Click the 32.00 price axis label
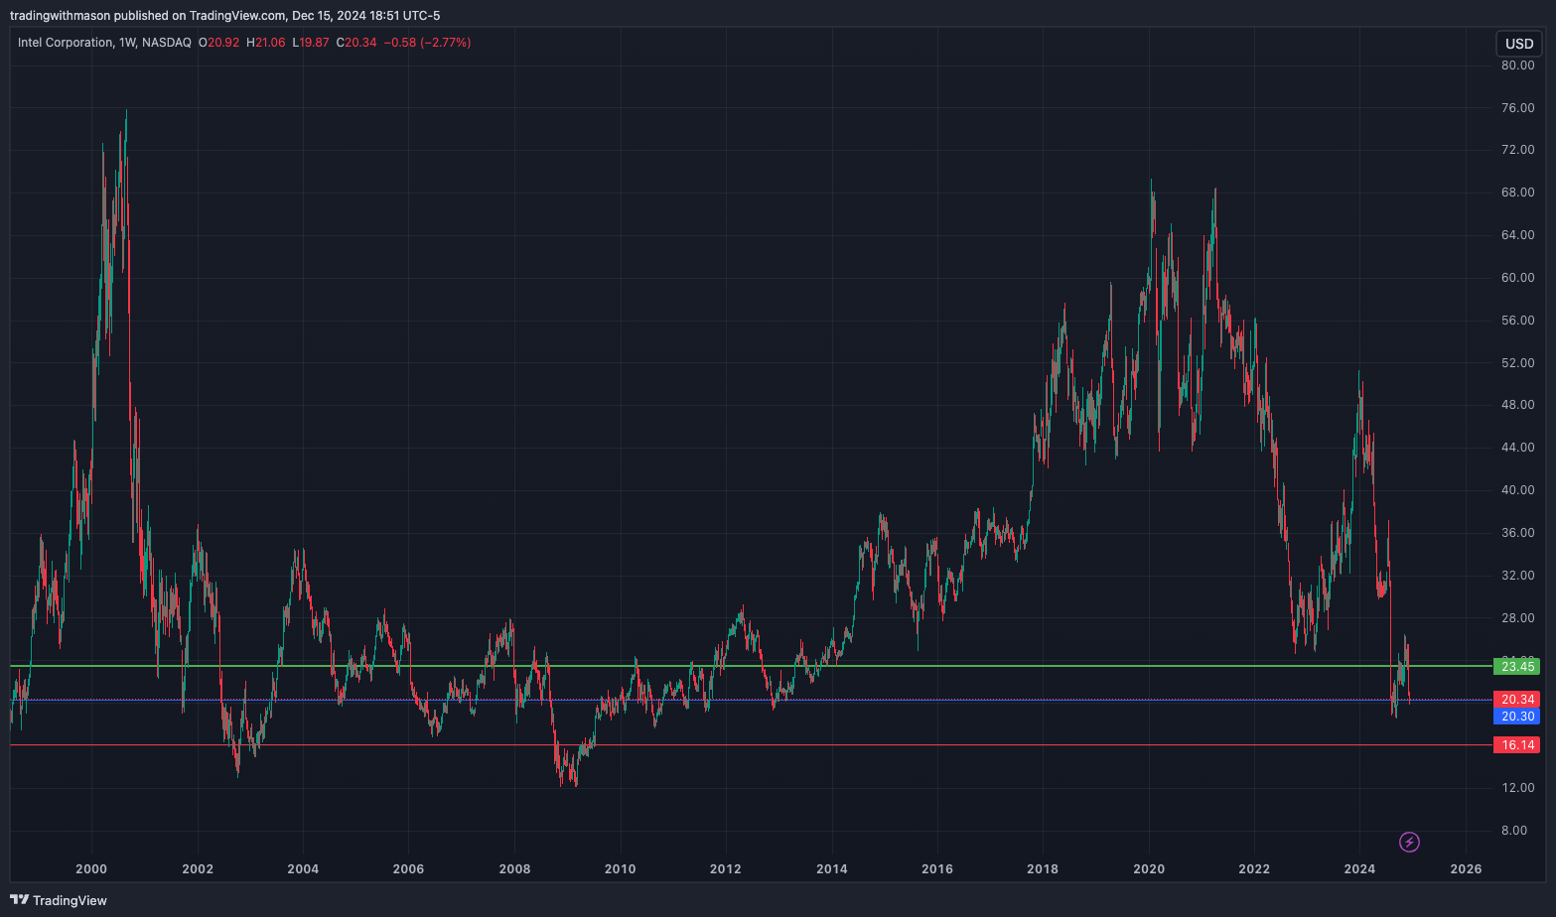Screen dimensions: 1556x917 point(1517,576)
